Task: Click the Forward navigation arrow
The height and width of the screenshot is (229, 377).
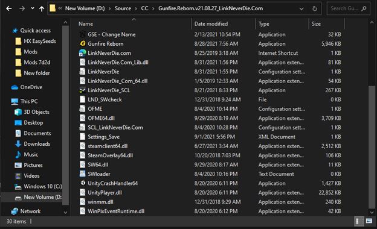Action: coord(22,8)
